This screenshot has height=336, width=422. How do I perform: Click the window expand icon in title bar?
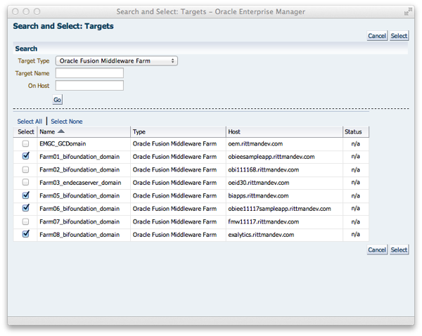[x=408, y=11]
